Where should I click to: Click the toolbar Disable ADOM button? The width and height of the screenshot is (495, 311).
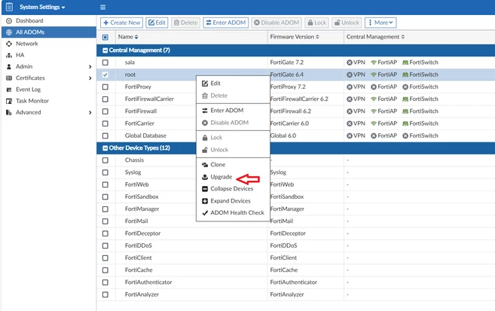(277, 23)
